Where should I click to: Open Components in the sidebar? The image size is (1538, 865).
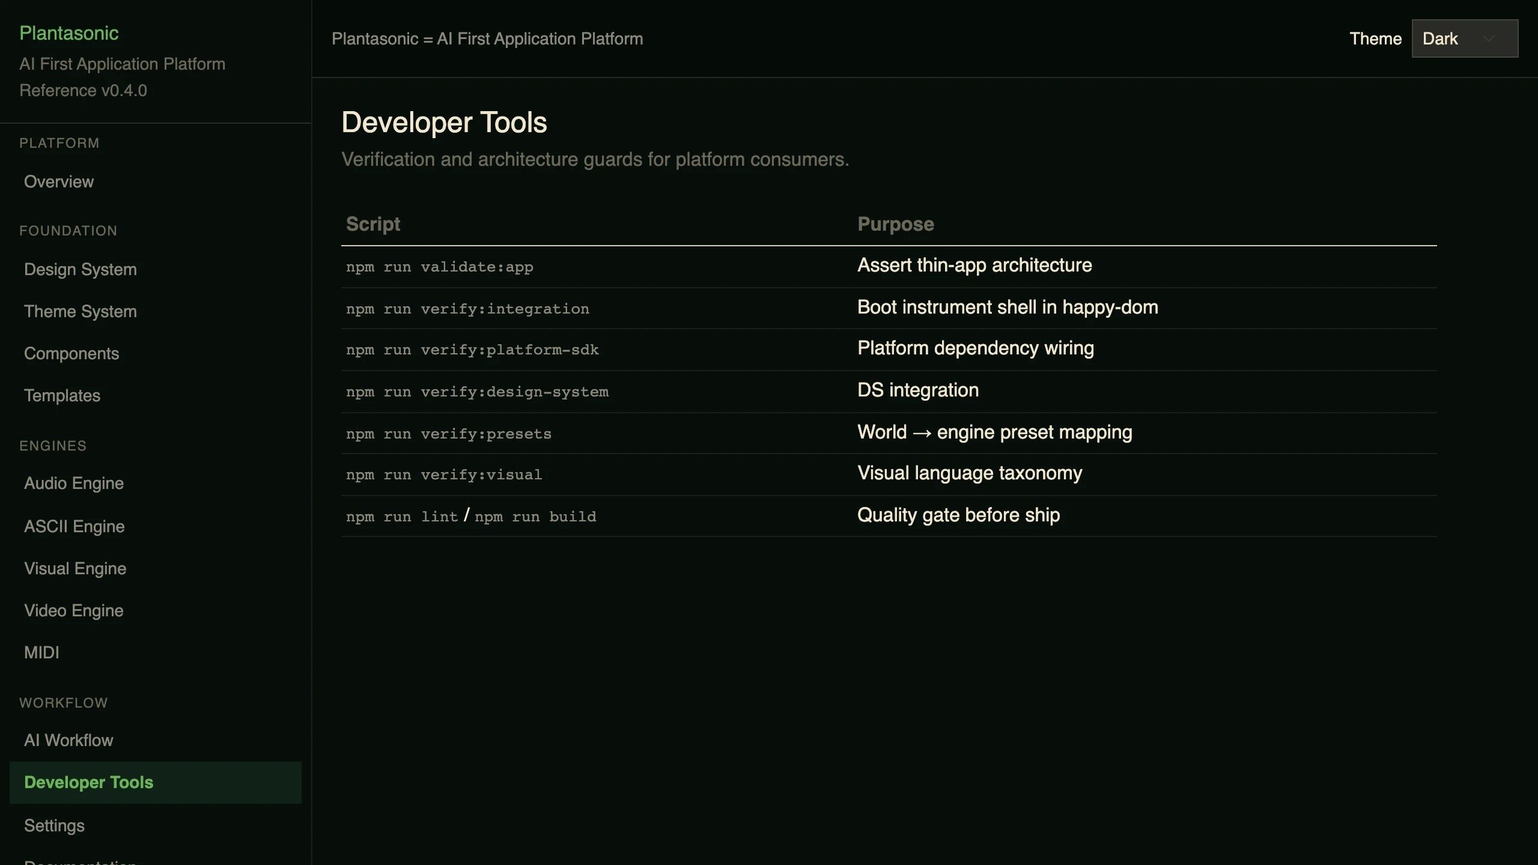(x=156, y=353)
